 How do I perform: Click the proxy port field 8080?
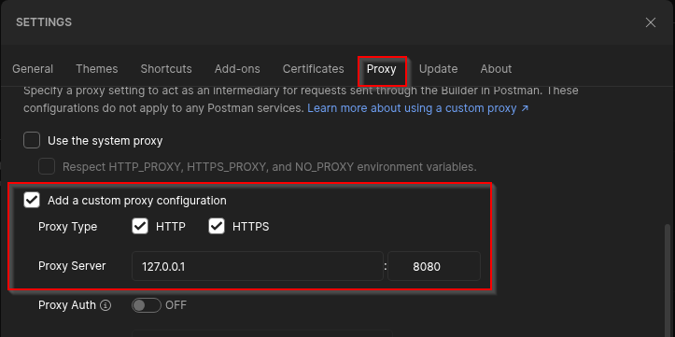[x=434, y=266]
